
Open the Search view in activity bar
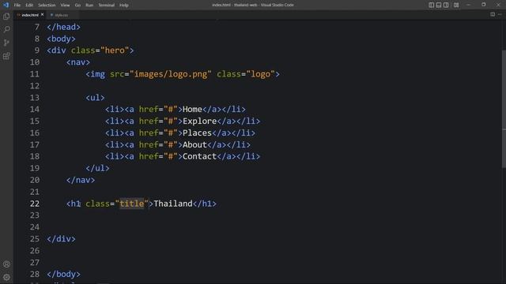pyautogui.click(x=6, y=30)
